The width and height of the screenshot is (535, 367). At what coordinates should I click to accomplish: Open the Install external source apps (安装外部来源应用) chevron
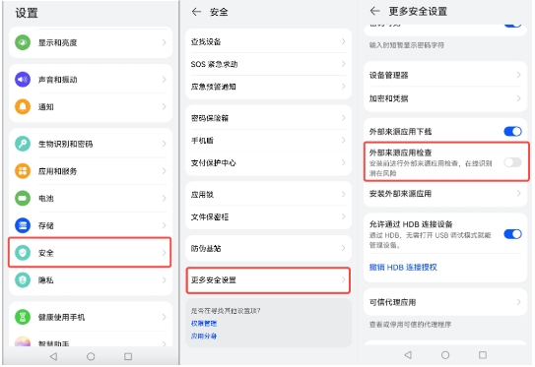(x=518, y=194)
